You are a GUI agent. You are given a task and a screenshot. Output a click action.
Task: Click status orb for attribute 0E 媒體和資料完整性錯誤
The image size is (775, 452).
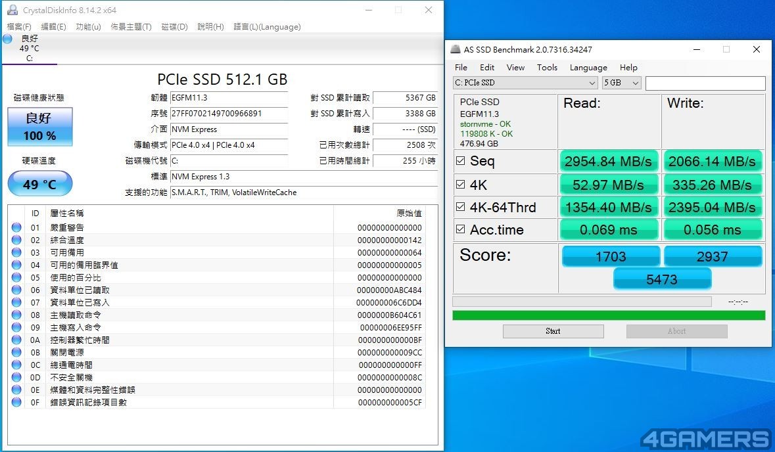17,390
